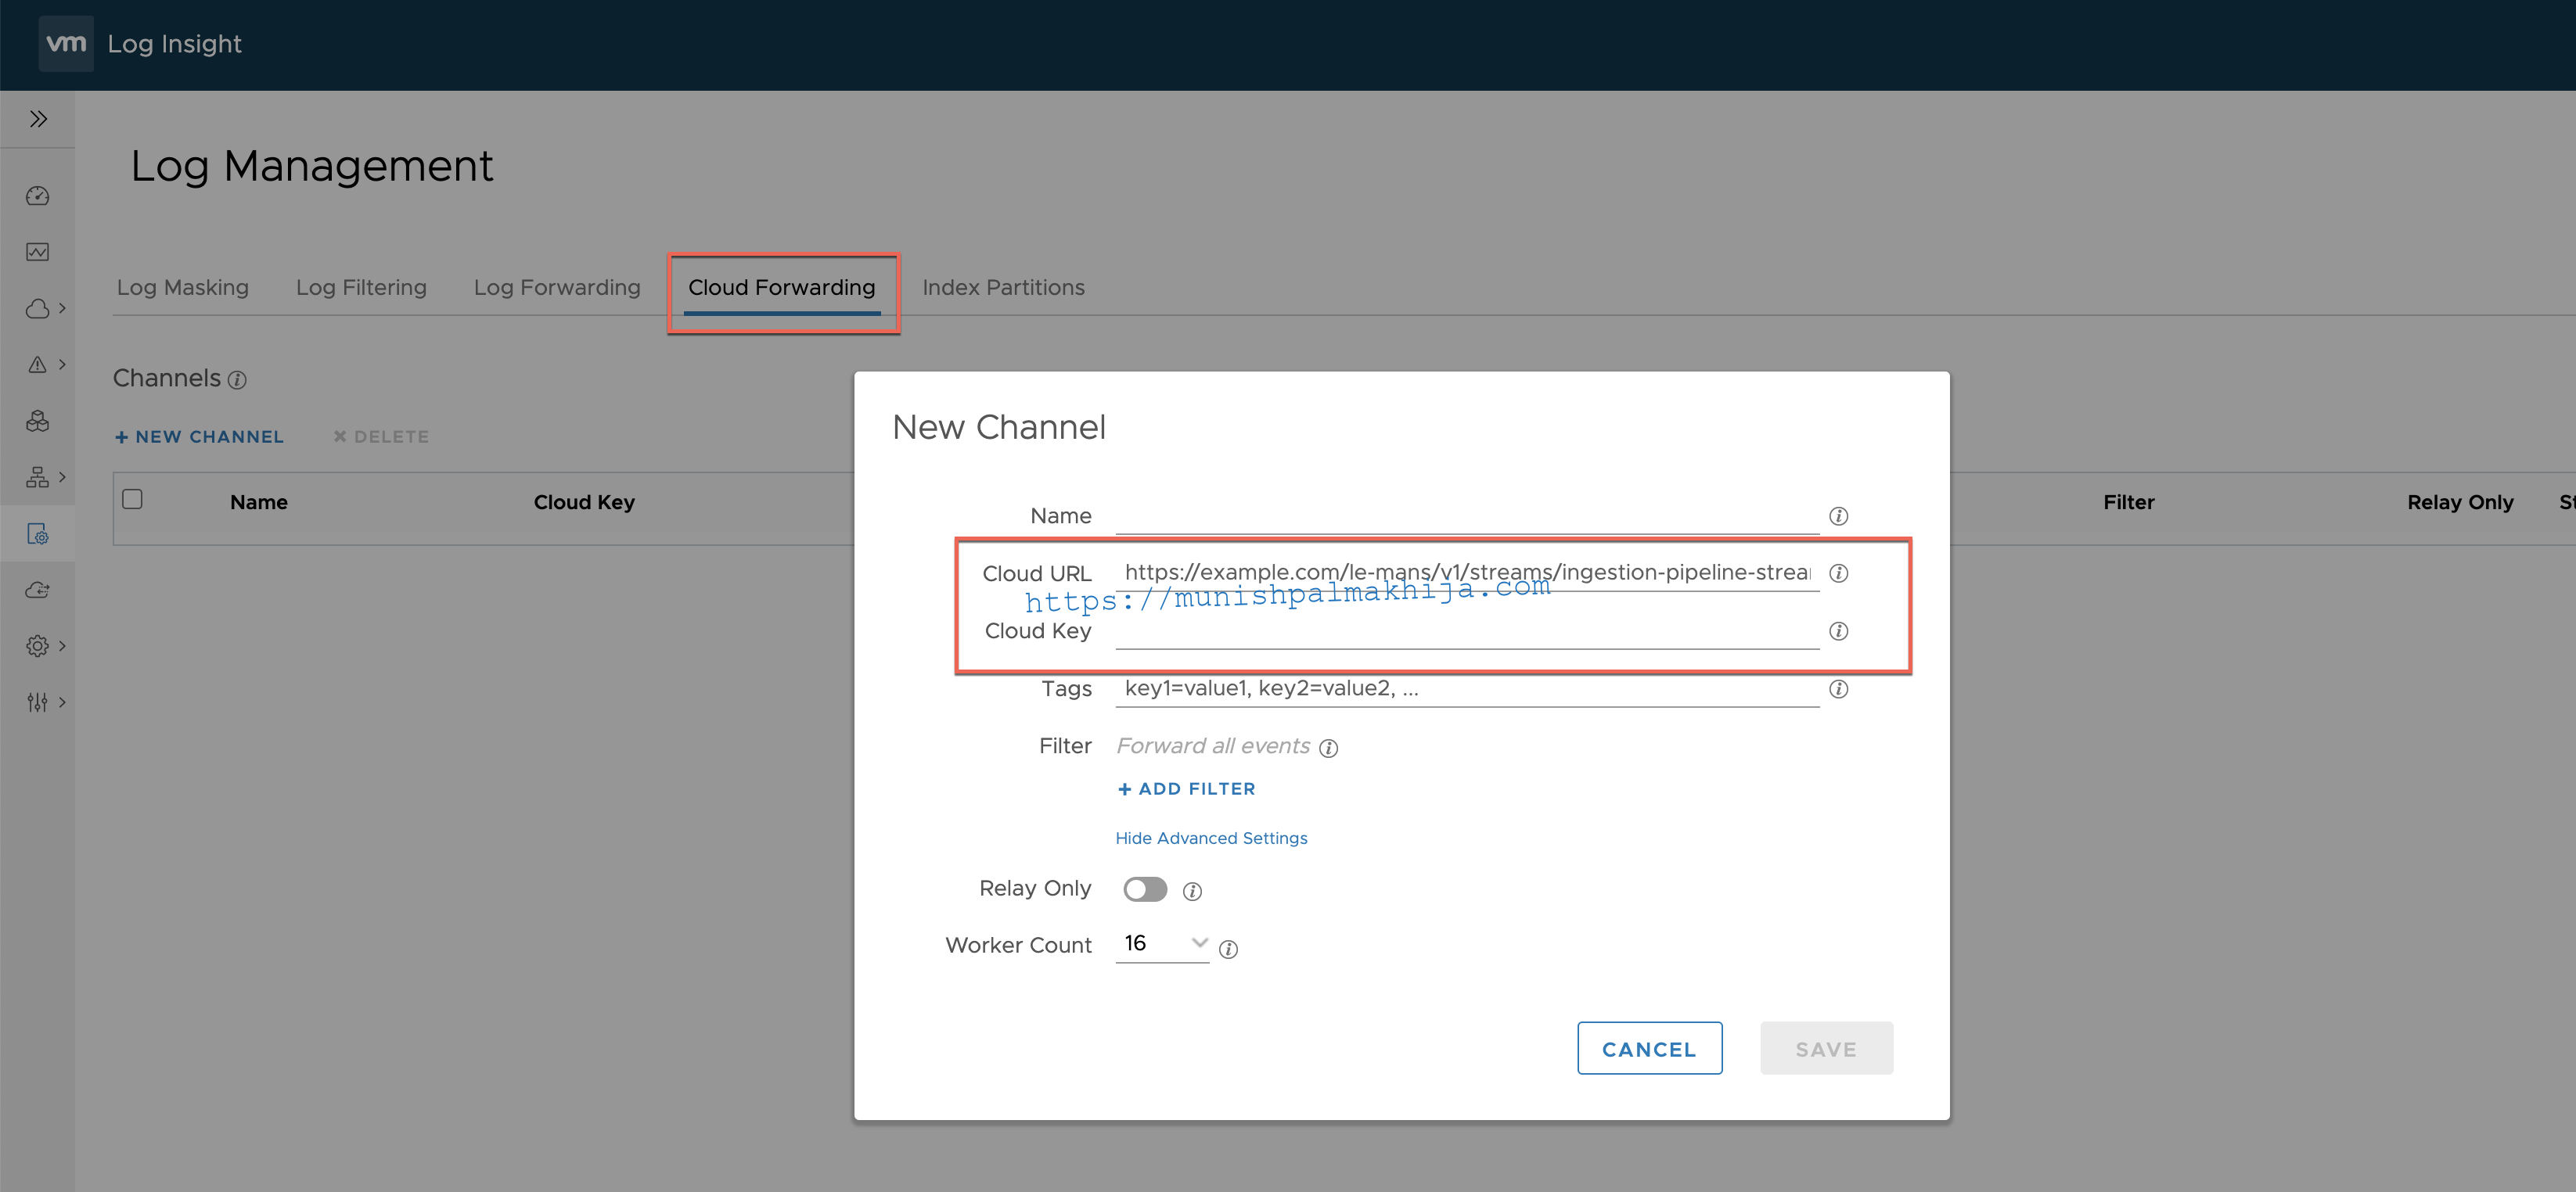Expand the sliders Management section chevron
Image resolution: width=2576 pixels, height=1192 pixels.
[x=62, y=702]
